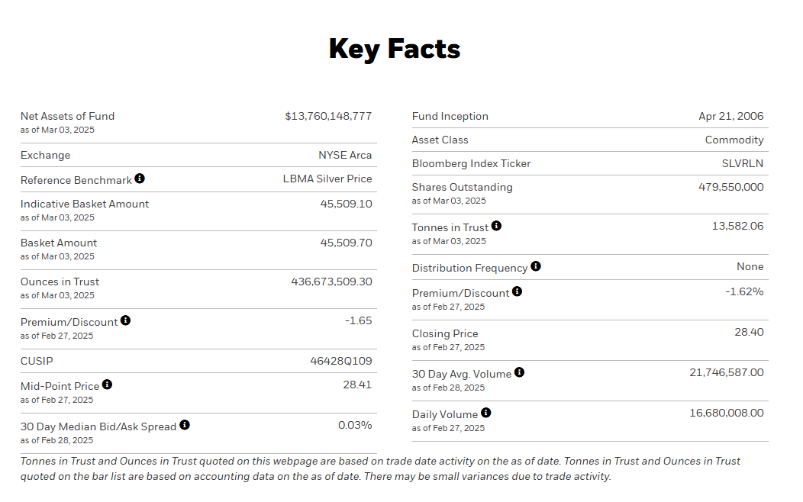The image size is (803, 502).
Task: Click the Key Facts heading
Action: [395, 49]
